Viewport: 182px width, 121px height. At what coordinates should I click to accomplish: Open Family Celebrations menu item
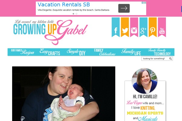click(x=105, y=52)
